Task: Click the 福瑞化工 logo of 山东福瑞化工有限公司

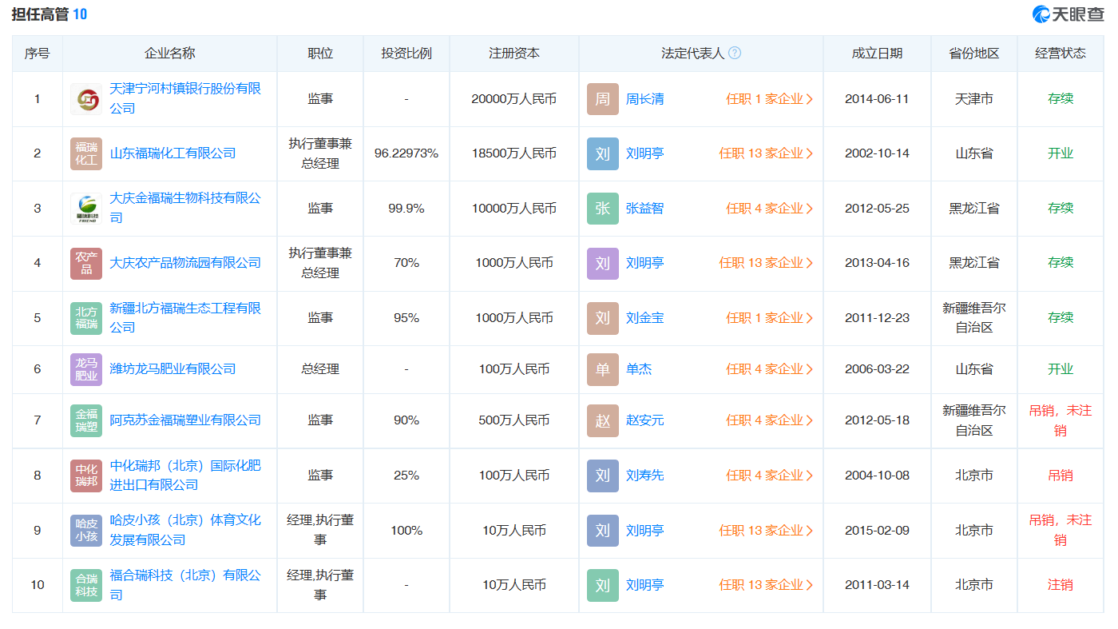Action: pyautogui.click(x=86, y=153)
